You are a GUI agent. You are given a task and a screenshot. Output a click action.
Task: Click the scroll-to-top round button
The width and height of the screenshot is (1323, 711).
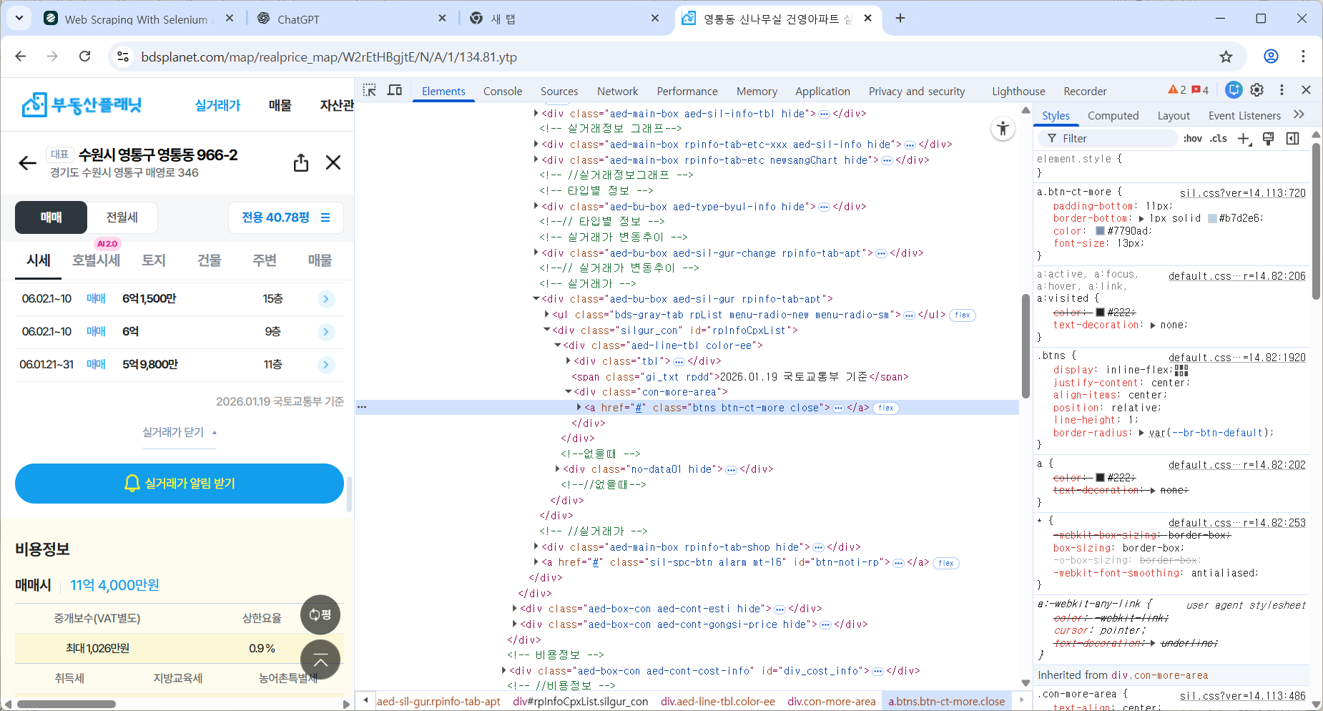click(x=320, y=660)
